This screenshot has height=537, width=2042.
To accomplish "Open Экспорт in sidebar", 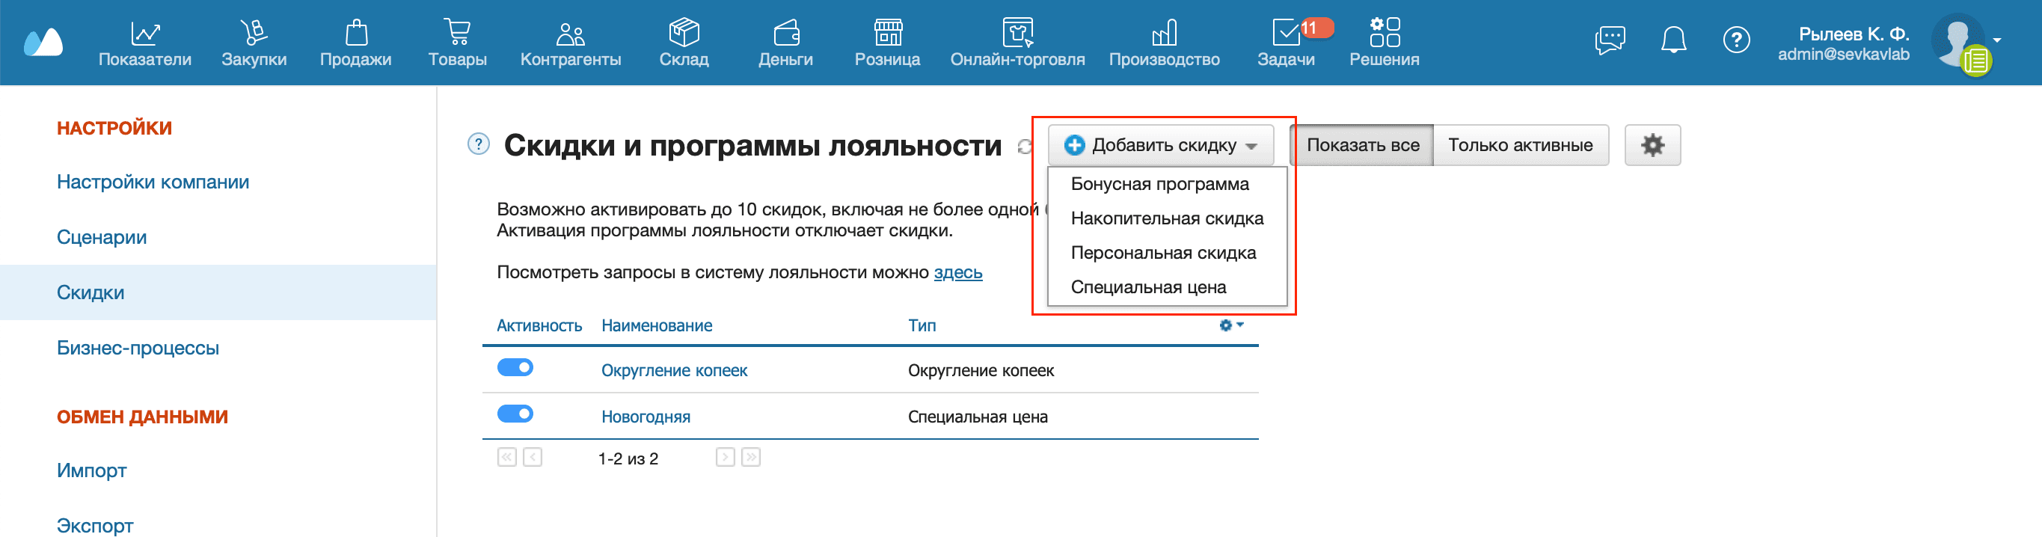I will [x=94, y=525].
